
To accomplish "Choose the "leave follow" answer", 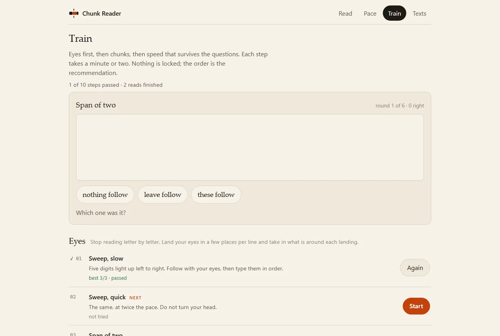I will pos(162,195).
